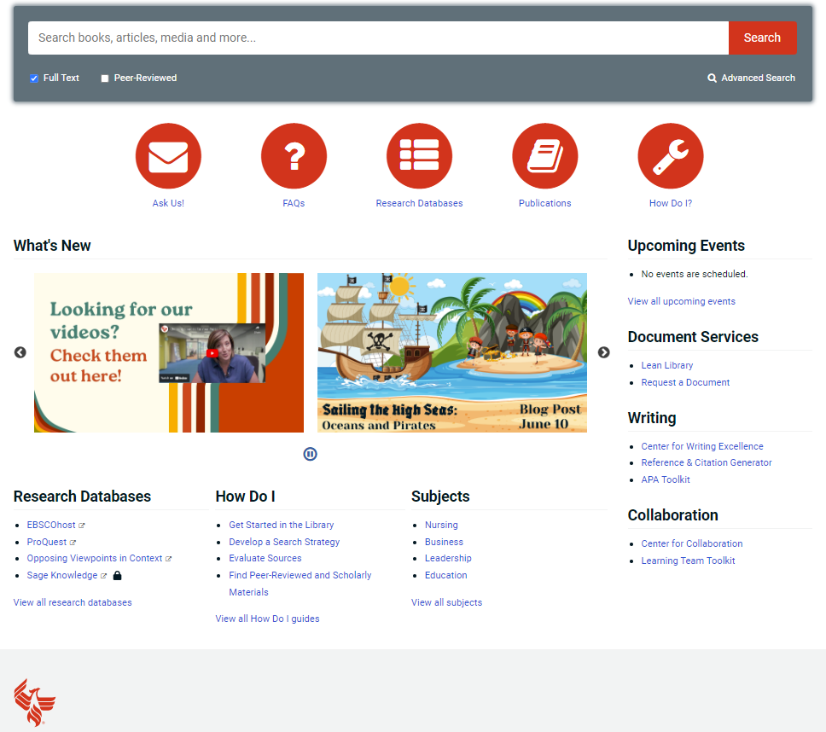Choose the Leadership subject link
The height and width of the screenshot is (732, 826).
(448, 558)
